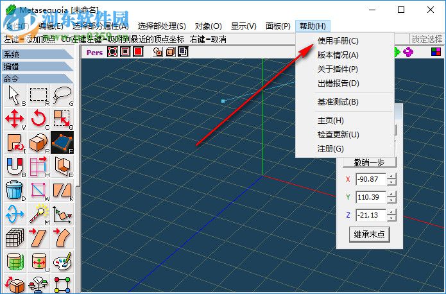Increase the Z coordinate value

point(391,212)
